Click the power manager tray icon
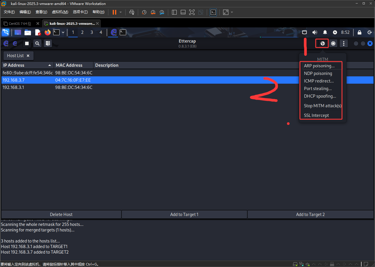This screenshot has height=267, width=375. (x=335, y=32)
